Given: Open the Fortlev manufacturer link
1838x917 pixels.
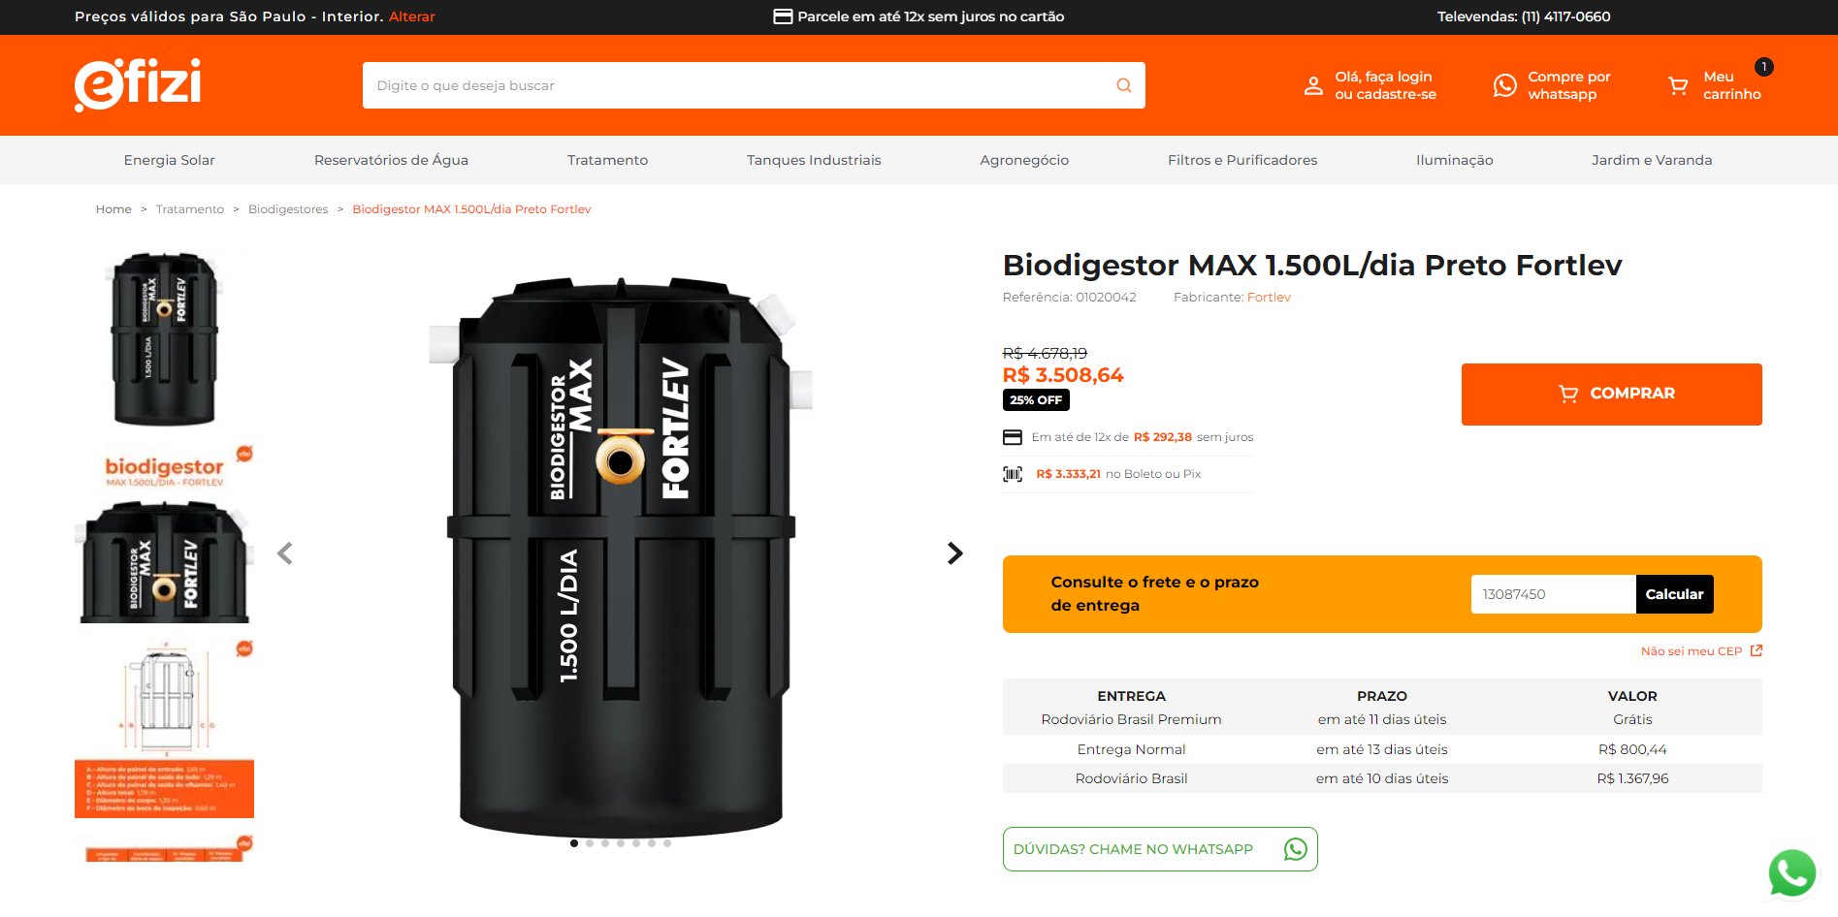Looking at the screenshot, I should 1269,298.
